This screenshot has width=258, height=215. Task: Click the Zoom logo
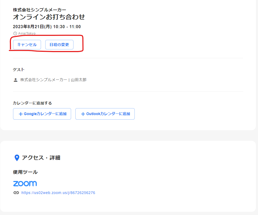25,183
